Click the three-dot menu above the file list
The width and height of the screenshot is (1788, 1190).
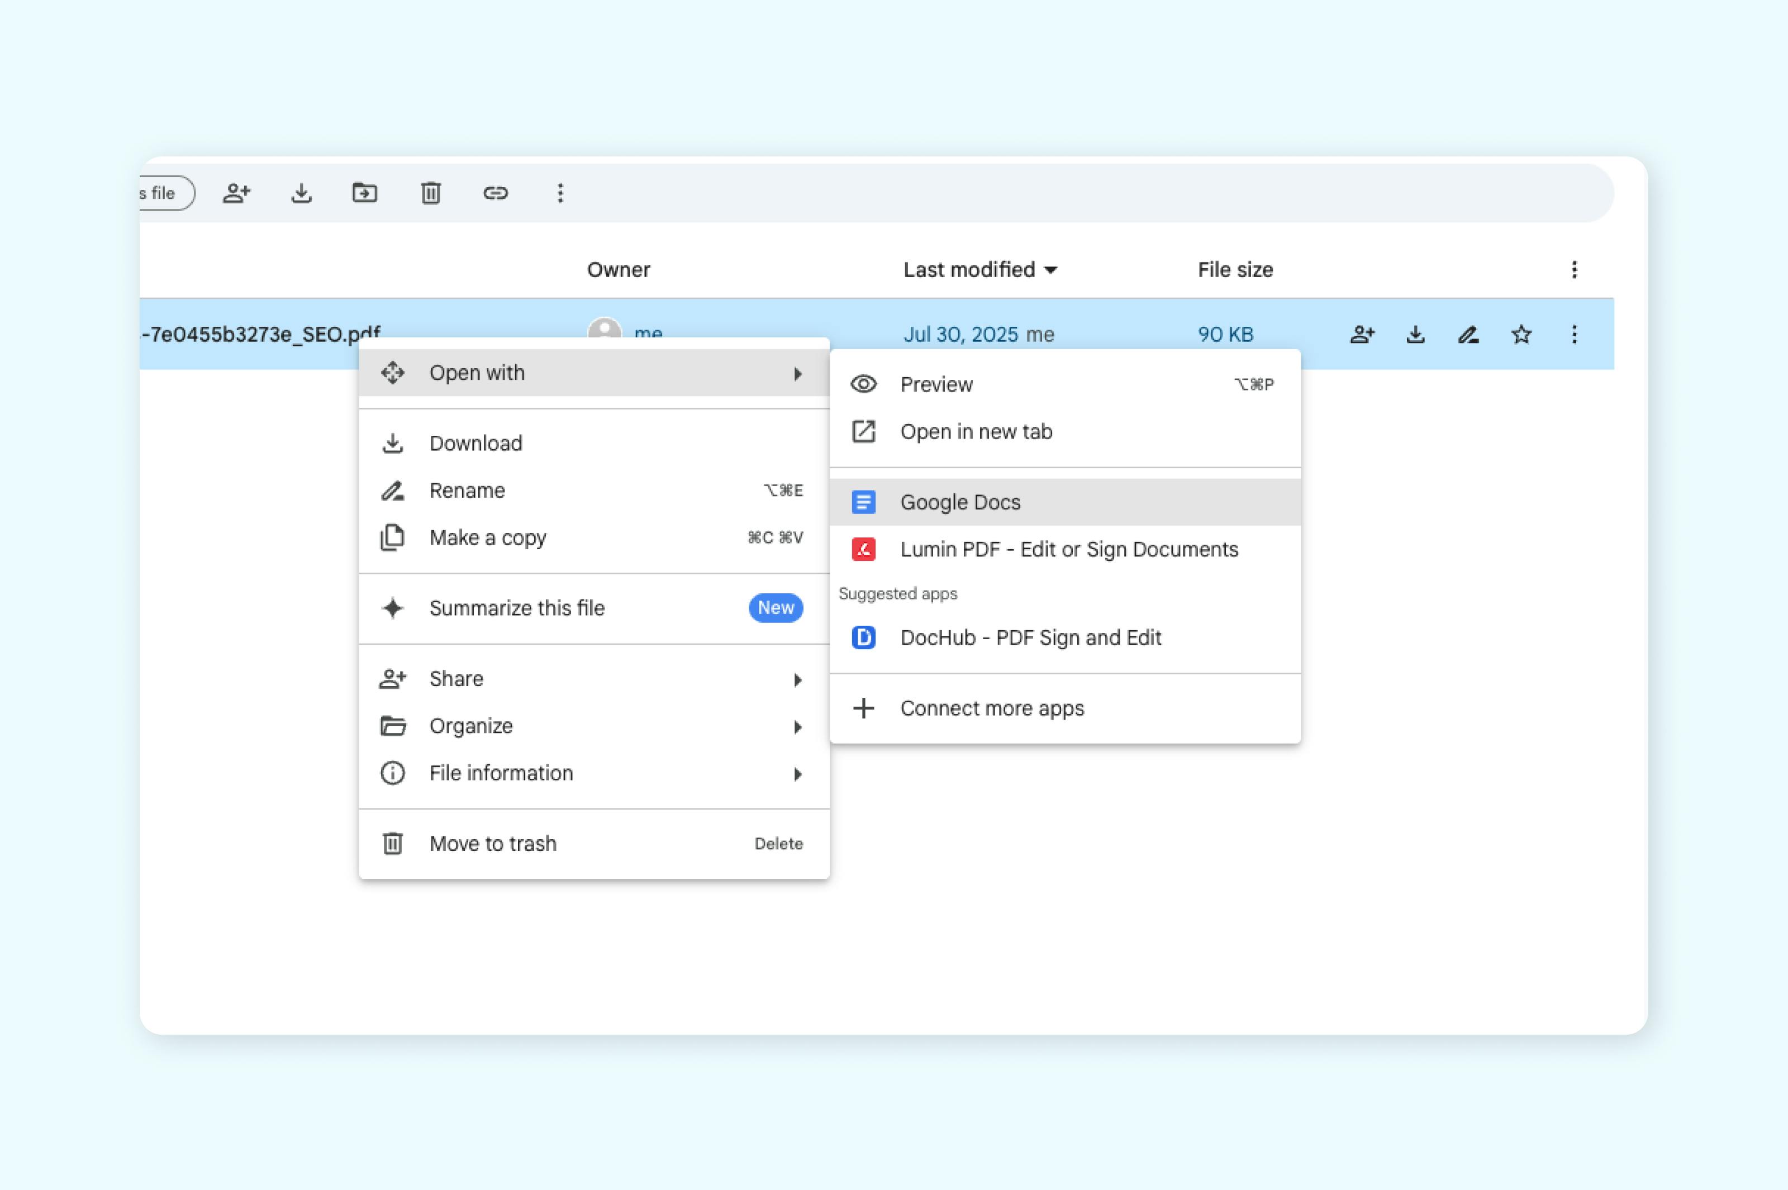[1575, 269]
